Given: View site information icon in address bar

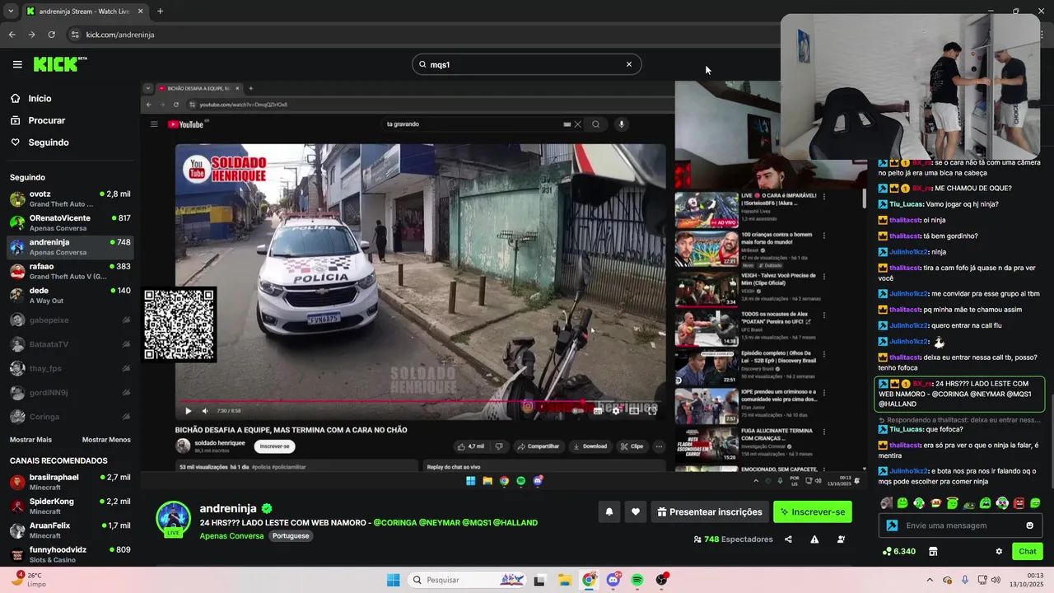Looking at the screenshot, I should 75,35.
